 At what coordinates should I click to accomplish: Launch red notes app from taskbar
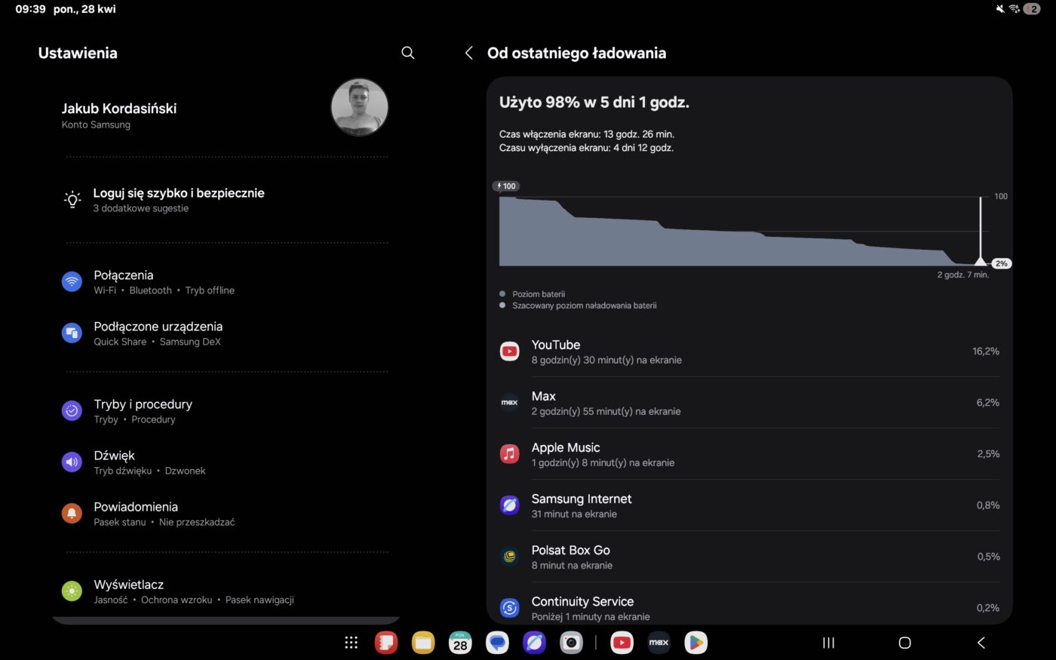click(386, 643)
